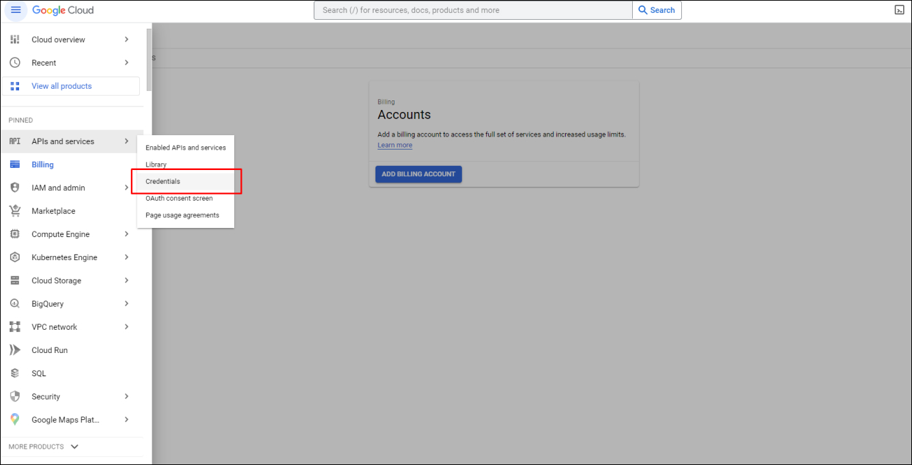The height and width of the screenshot is (465, 912).
Task: Click the Cloud Storage icon
Action: tap(15, 281)
